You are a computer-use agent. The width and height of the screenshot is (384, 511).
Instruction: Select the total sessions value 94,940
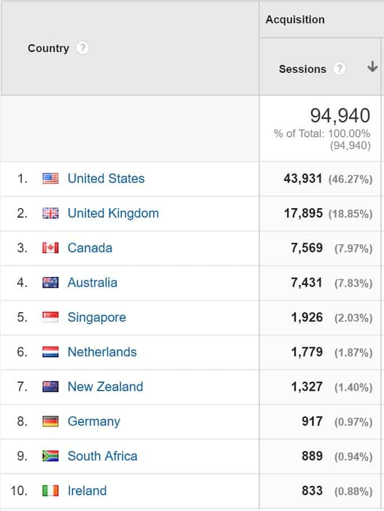tap(340, 115)
